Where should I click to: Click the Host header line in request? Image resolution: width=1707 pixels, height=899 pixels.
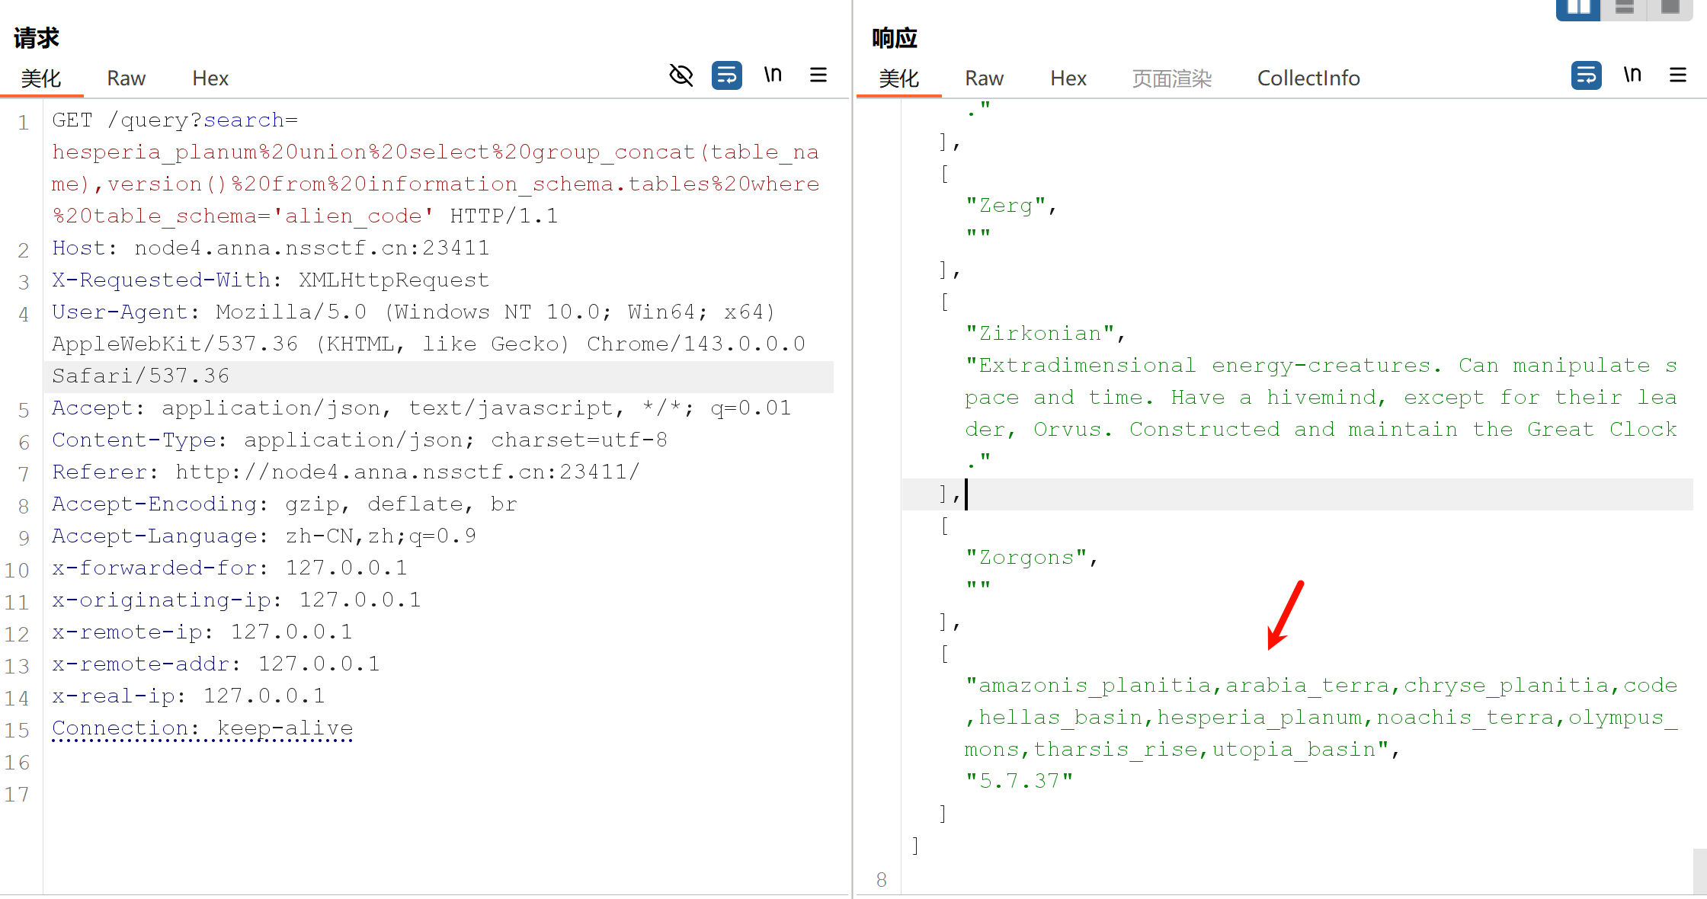pos(271,248)
